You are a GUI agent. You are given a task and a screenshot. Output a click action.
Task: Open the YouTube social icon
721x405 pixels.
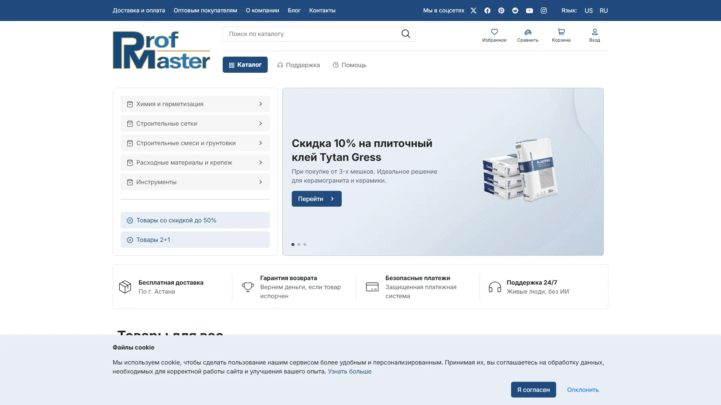(529, 10)
